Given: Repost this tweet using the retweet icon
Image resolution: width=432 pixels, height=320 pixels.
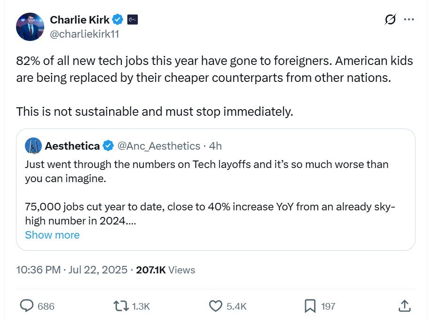Looking at the screenshot, I should pyautogui.click(x=121, y=306).
